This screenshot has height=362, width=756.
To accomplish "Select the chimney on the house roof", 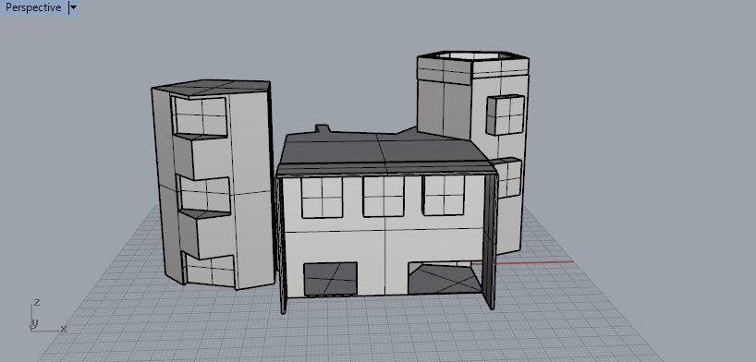I will point(323,128).
